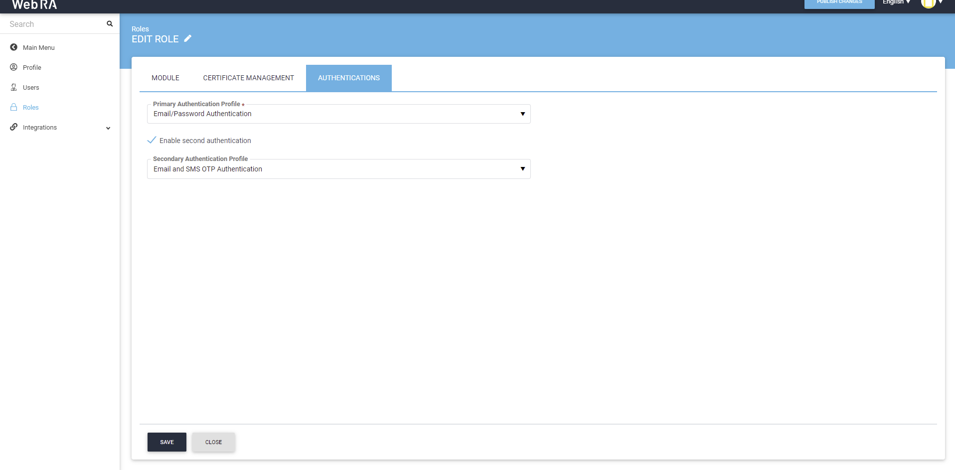
Task: Click the Roles lock icon
Action: pos(14,107)
